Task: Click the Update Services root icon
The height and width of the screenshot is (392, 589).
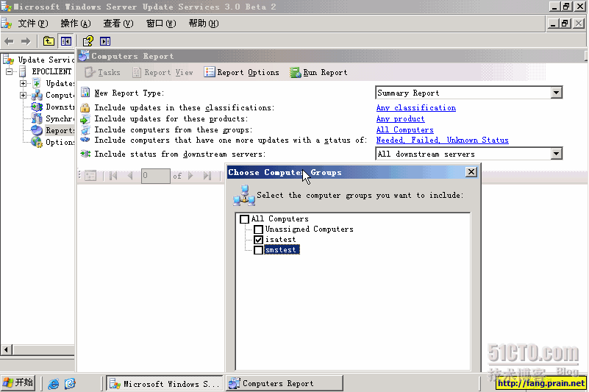Action: tap(8, 60)
